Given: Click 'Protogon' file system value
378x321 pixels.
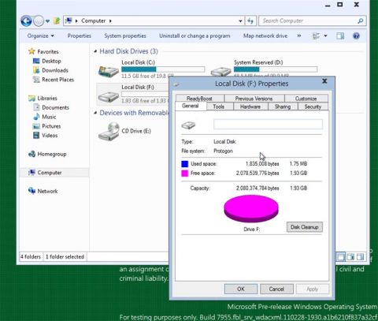Looking at the screenshot, I should [223, 151].
